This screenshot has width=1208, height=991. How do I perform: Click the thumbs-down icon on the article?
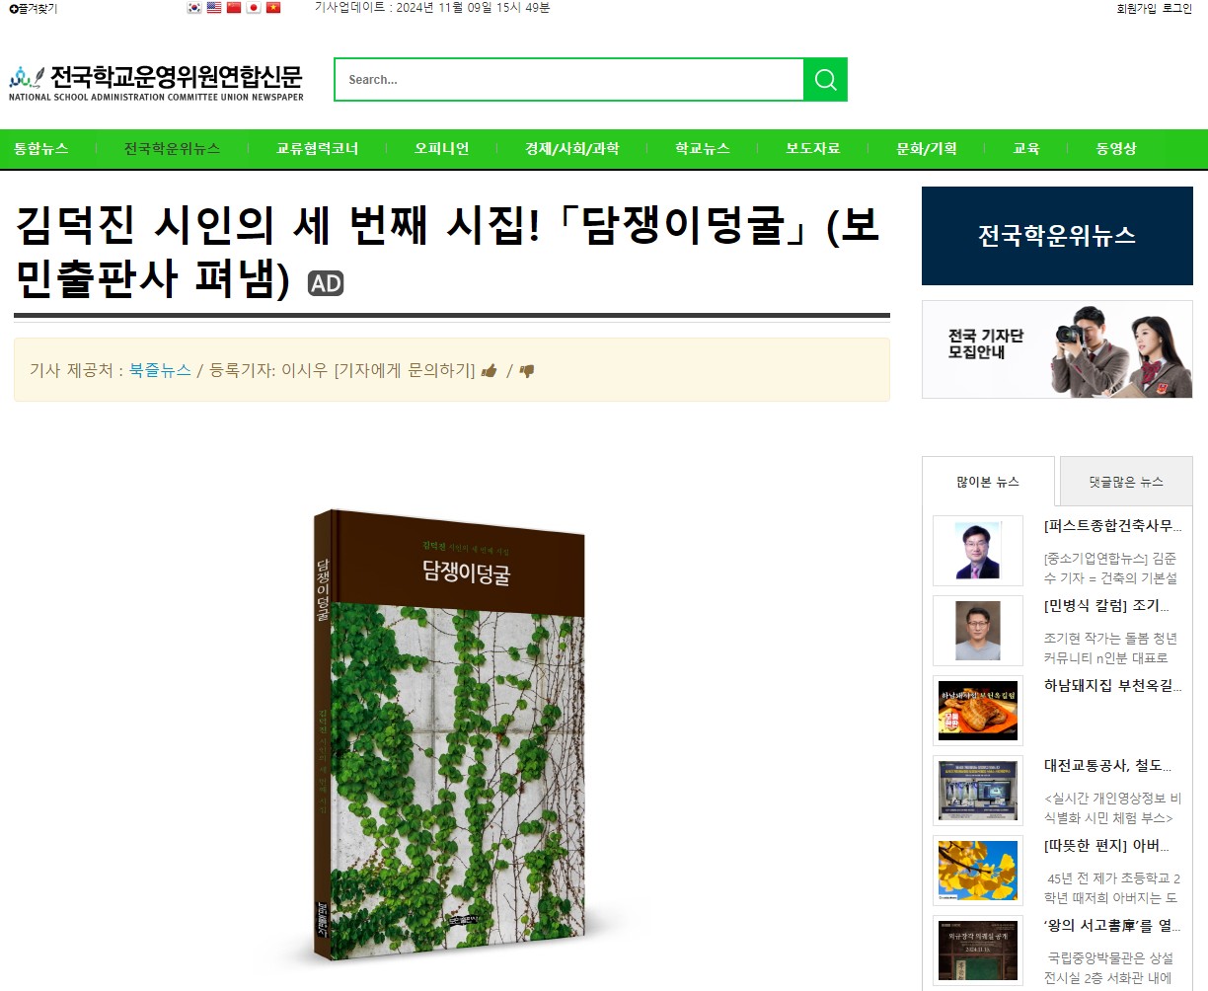click(x=527, y=371)
